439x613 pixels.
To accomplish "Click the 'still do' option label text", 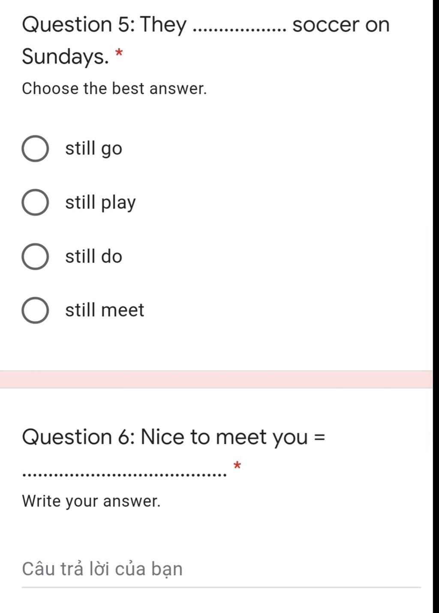I will pyautogui.click(x=93, y=256).
